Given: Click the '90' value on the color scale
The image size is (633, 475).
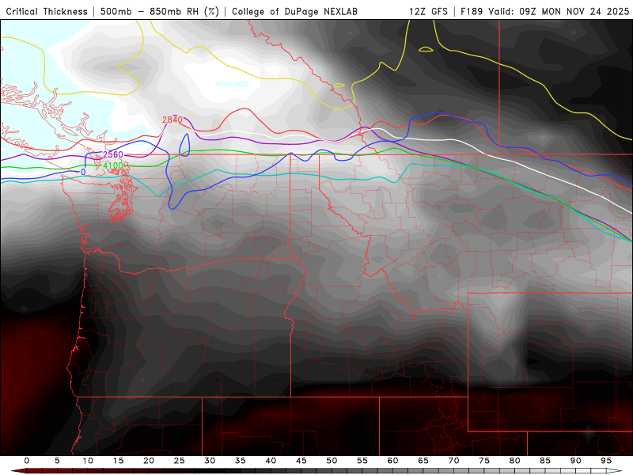Looking at the screenshot, I should [576, 461].
